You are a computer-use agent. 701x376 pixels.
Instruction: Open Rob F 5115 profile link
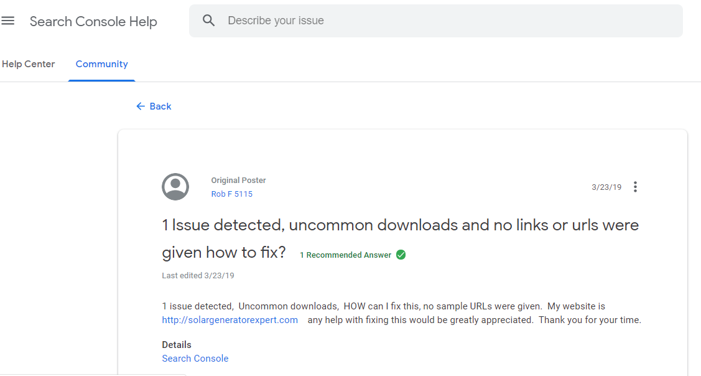pyautogui.click(x=231, y=194)
